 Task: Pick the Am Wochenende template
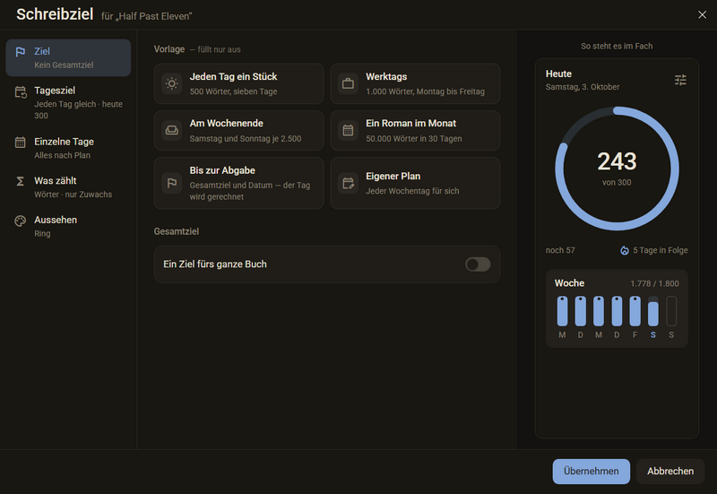coord(238,130)
